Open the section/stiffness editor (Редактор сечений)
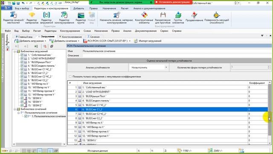Screen dimensions: 273x154 14,18
